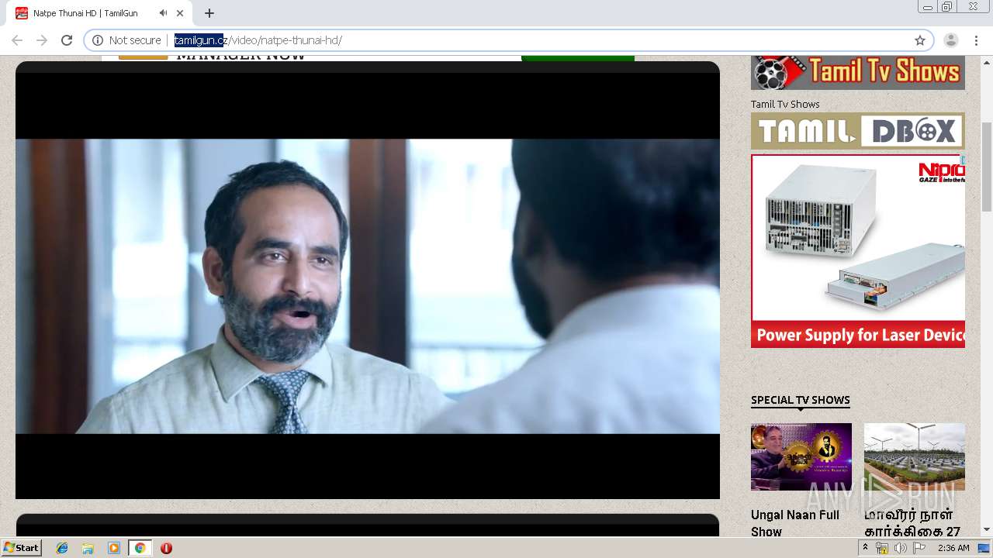Open the Tamil DBox banner
The image size is (993, 558).
(x=858, y=131)
